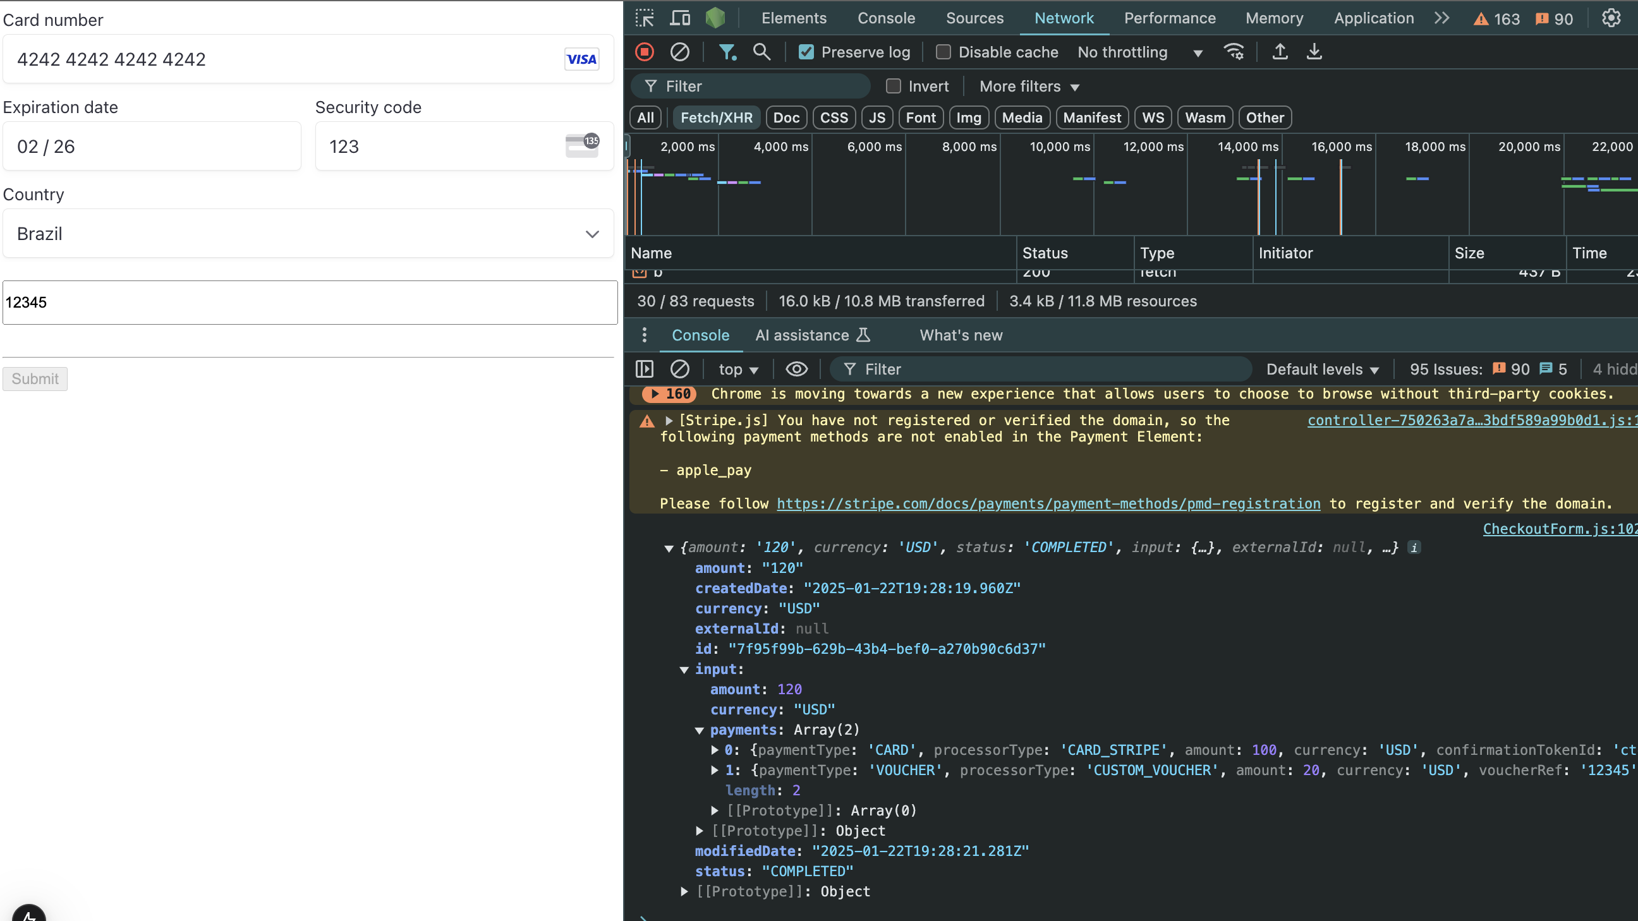The image size is (1638, 921).
Task: Expand payments item 1 VOUCHER entry
Action: coord(715,771)
